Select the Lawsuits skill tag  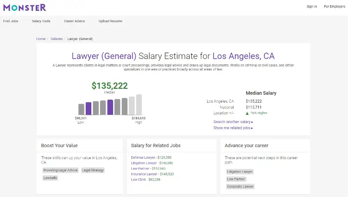coord(50,178)
